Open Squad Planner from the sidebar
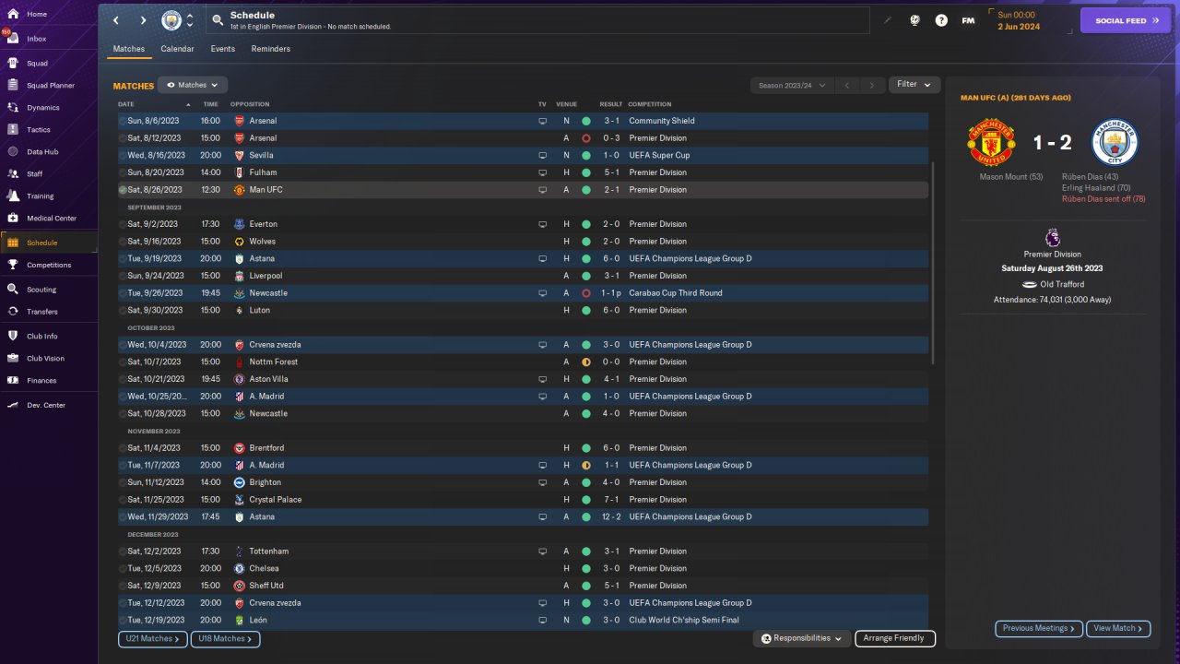The height and width of the screenshot is (664, 1180). click(50, 86)
